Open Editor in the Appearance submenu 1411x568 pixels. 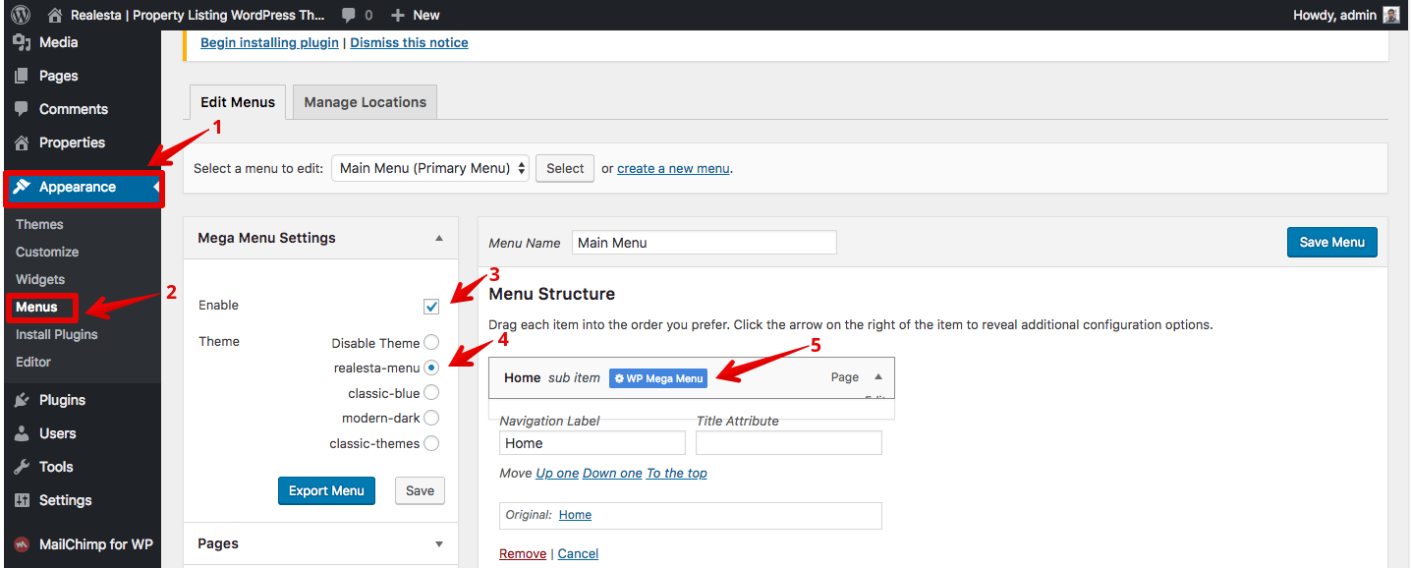[x=33, y=362]
